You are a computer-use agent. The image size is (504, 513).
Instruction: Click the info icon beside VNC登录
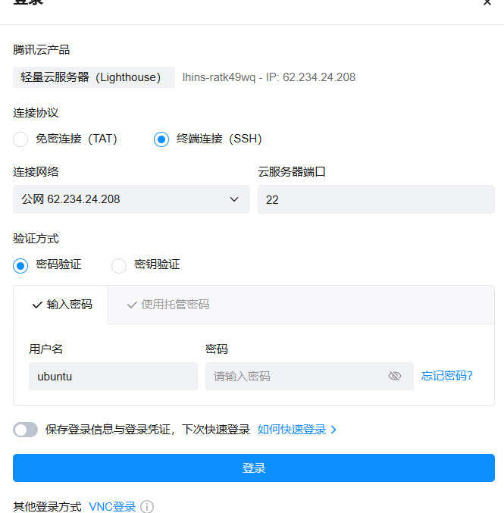pos(147,507)
